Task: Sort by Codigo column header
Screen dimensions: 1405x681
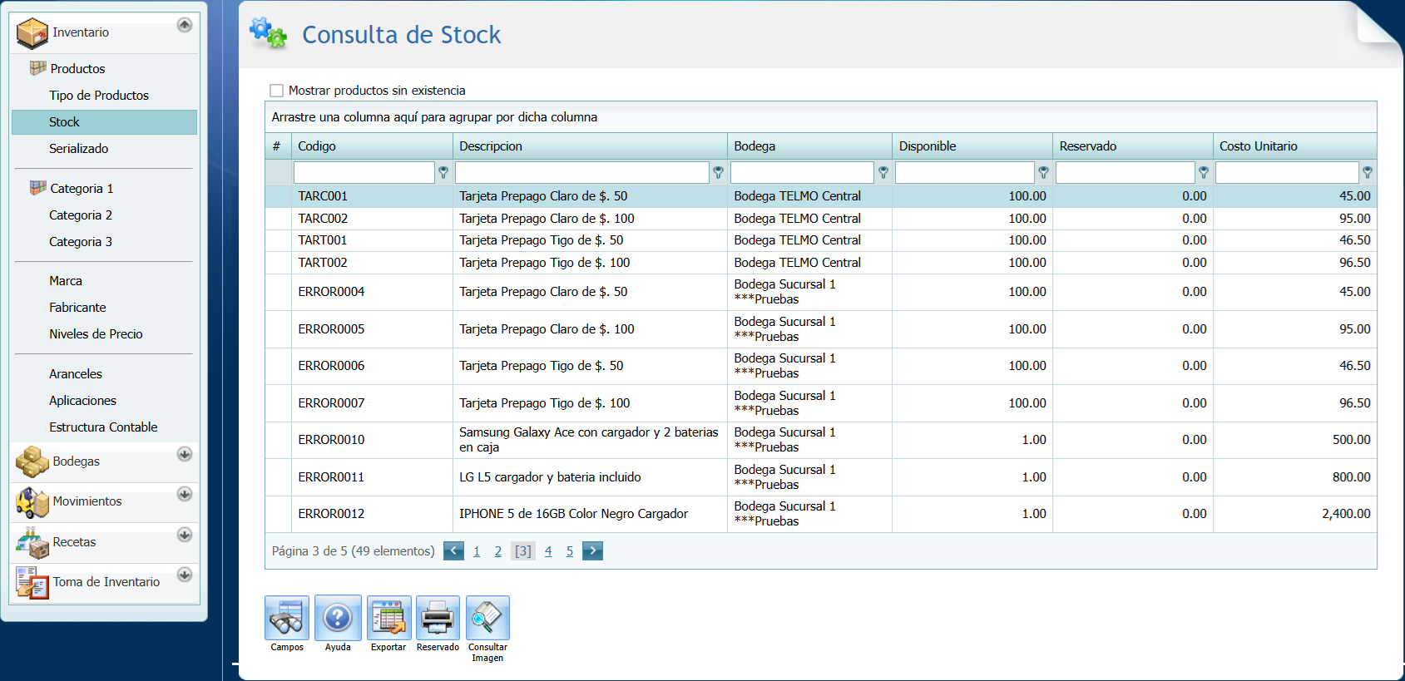Action: pyautogui.click(x=372, y=146)
